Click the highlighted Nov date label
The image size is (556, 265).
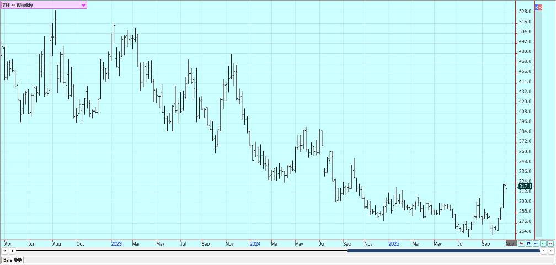pyautogui.click(x=511, y=243)
